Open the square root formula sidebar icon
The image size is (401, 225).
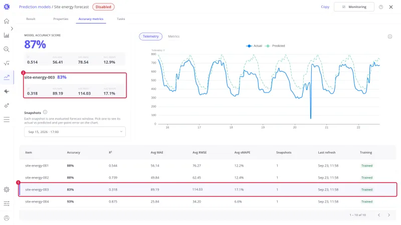[7, 63]
